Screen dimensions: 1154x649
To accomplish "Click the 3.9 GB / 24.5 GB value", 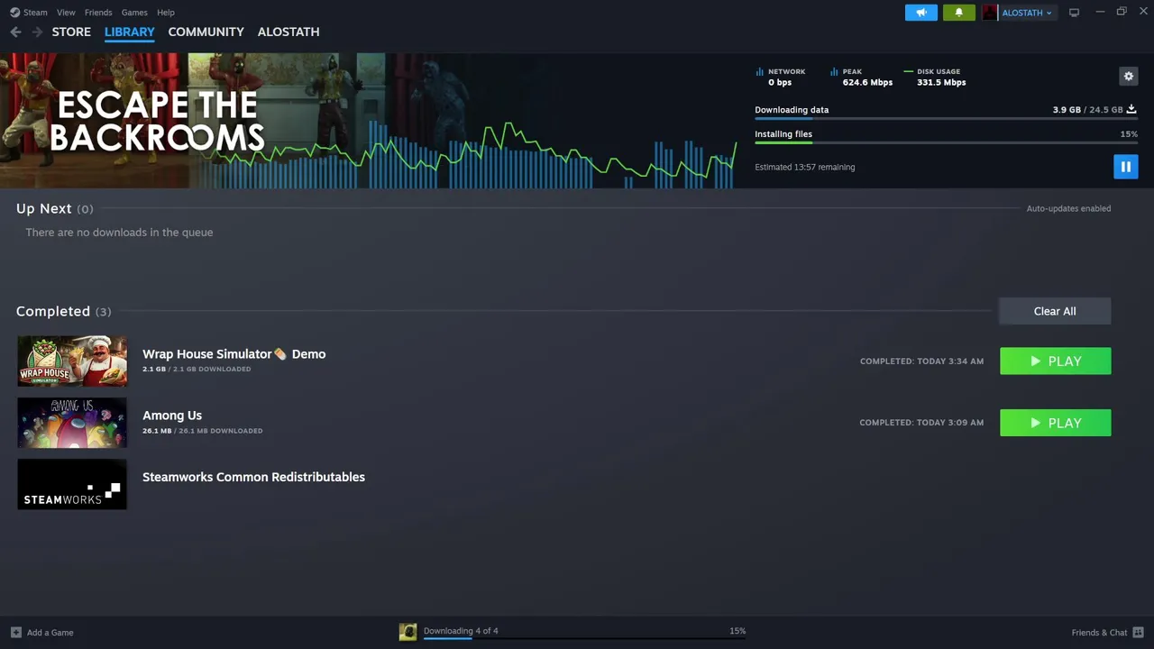I will point(1087,110).
